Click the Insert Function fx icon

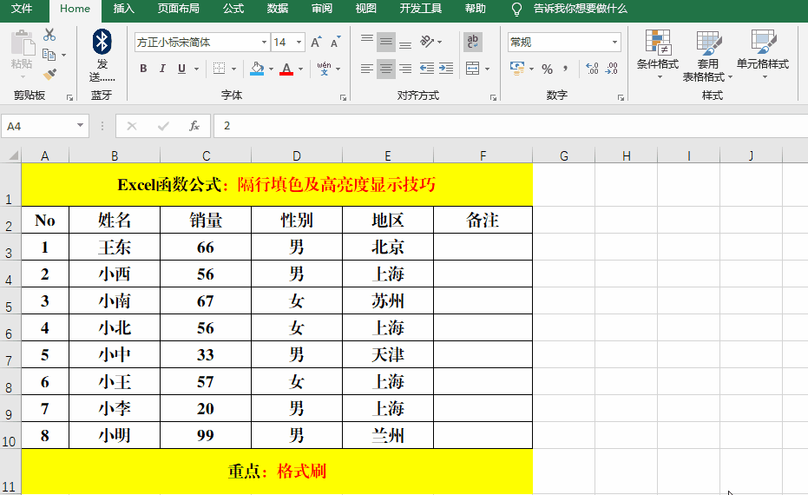point(194,126)
